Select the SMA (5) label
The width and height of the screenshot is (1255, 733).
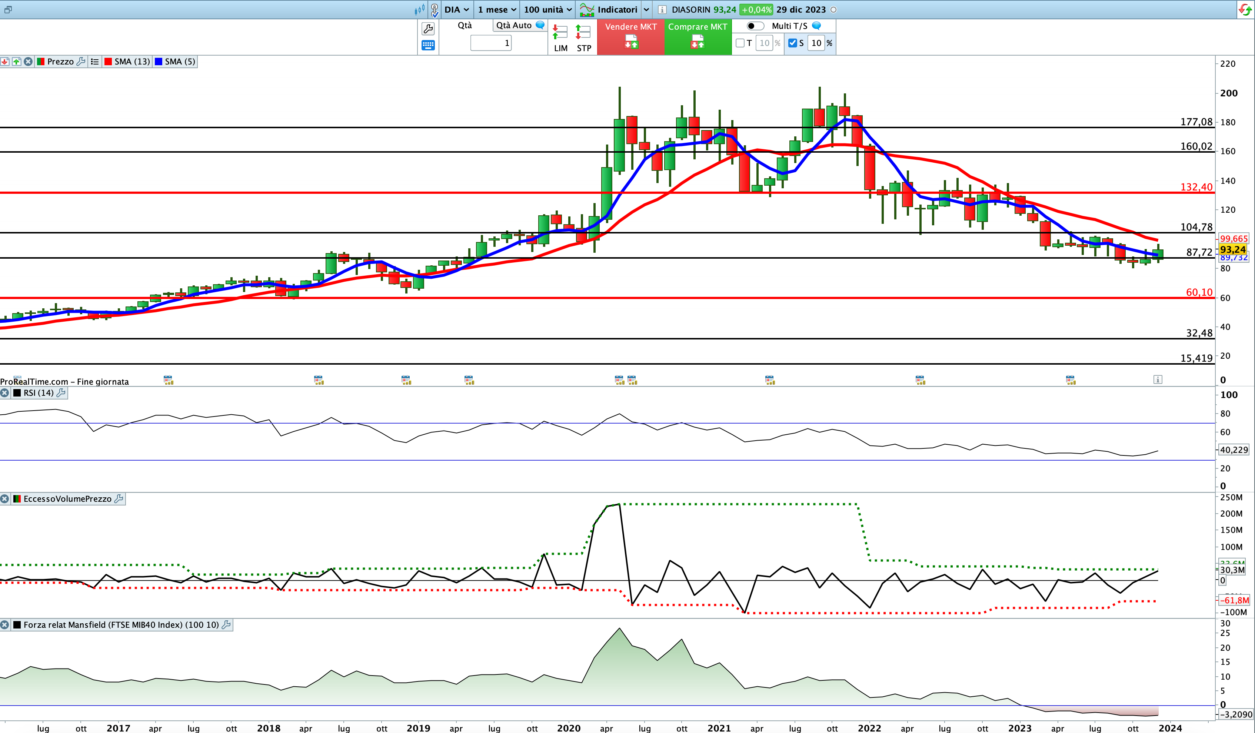click(x=180, y=61)
